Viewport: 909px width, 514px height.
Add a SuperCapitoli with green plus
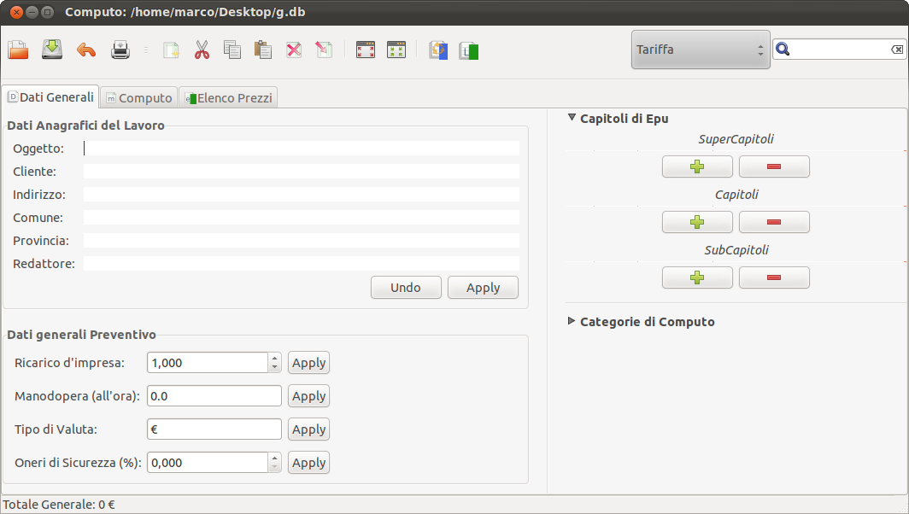pyautogui.click(x=697, y=166)
